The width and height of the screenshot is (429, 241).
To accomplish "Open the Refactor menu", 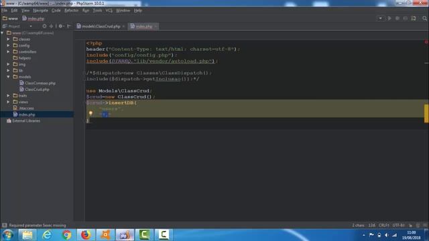I will tap(71, 11).
